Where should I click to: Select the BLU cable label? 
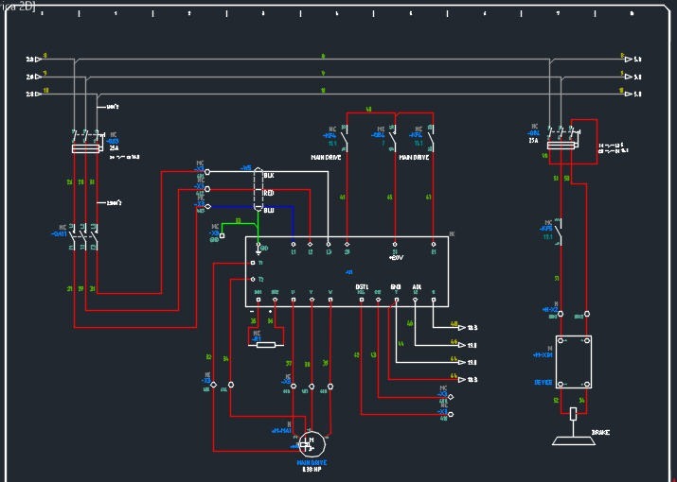[269, 210]
